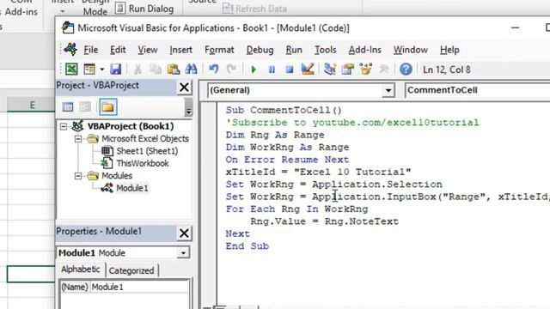Click the CommentToCell procedure combo box
The height and width of the screenshot is (309, 550).
click(x=478, y=90)
